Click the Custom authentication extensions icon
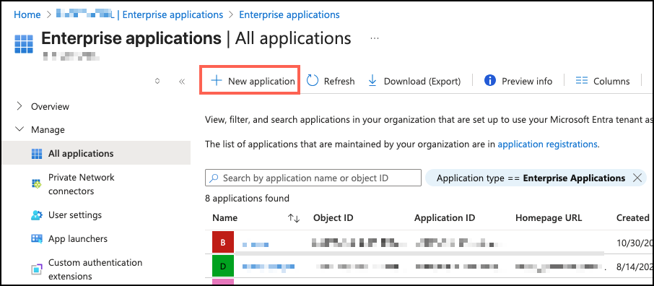 (37, 269)
